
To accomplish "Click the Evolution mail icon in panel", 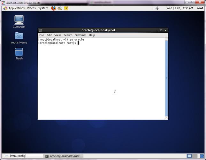I will [x=60, y=8].
